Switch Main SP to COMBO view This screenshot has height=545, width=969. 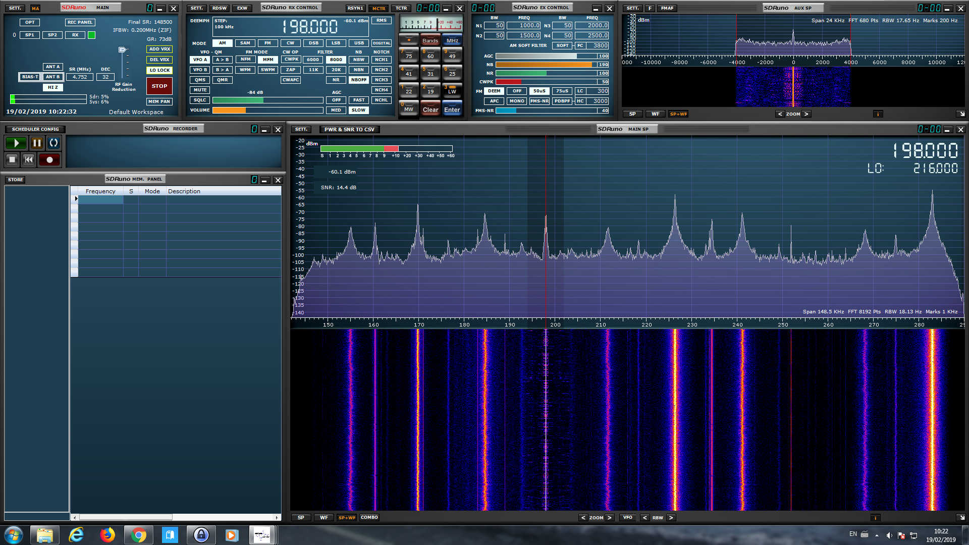(x=369, y=517)
